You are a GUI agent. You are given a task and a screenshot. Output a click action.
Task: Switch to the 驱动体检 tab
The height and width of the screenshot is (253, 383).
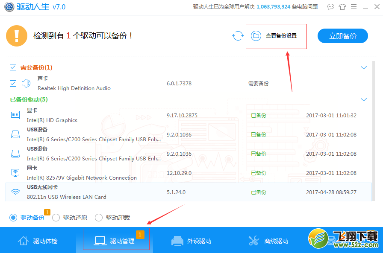38,241
